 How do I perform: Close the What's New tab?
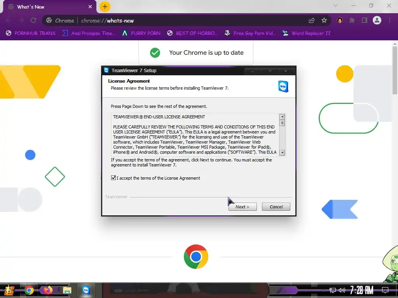90,7
